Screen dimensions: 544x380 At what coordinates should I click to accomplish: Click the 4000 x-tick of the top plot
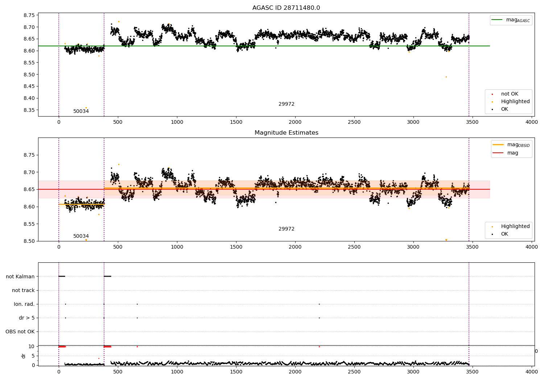click(x=532, y=122)
